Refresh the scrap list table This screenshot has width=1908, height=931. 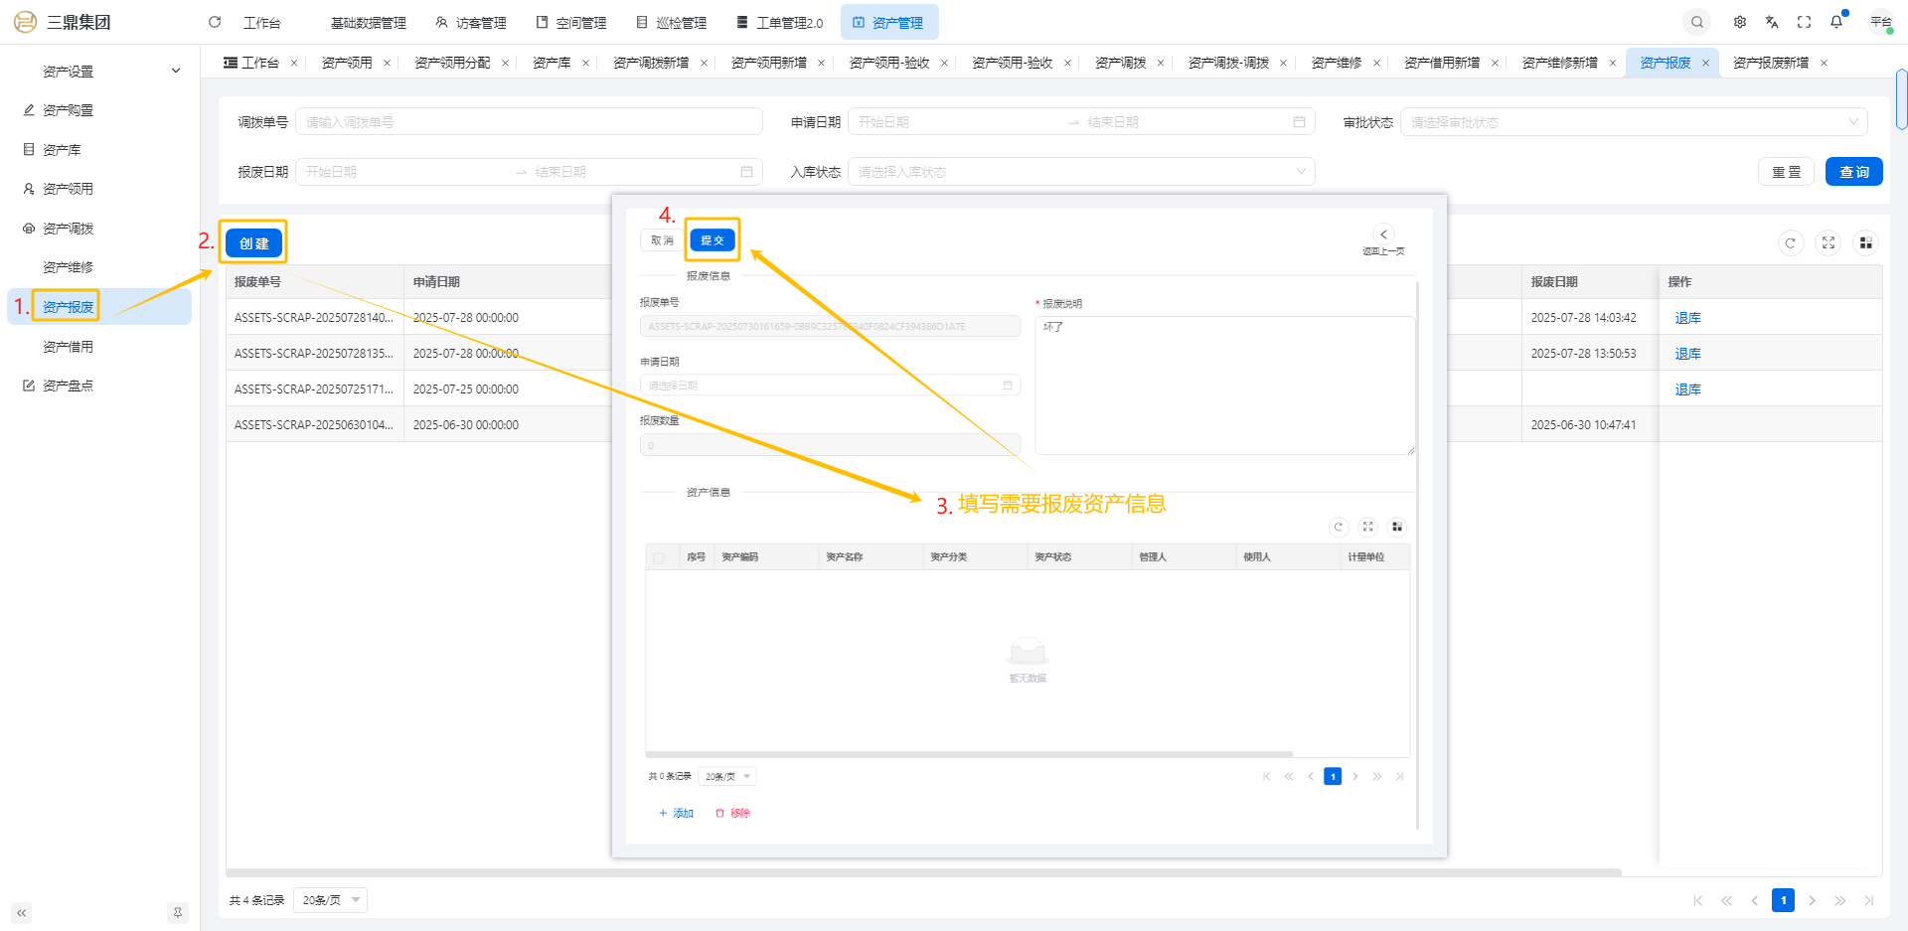click(x=1791, y=242)
